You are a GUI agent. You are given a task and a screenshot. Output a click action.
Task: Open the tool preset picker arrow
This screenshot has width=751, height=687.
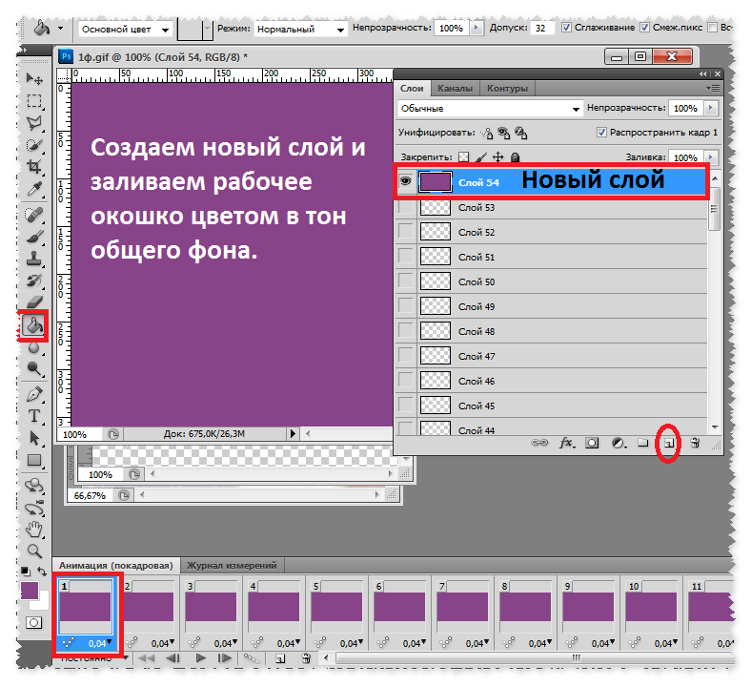61,29
